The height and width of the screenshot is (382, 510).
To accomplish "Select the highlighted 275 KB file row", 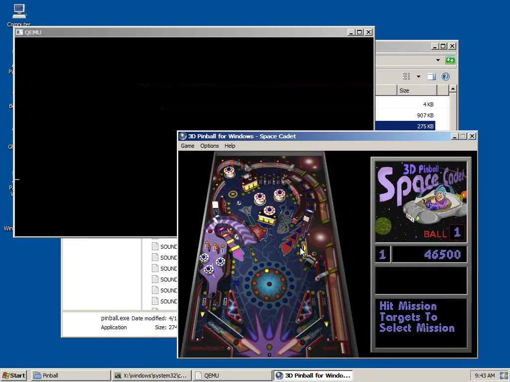I will pos(405,126).
